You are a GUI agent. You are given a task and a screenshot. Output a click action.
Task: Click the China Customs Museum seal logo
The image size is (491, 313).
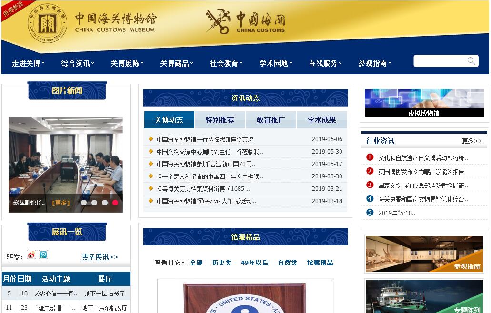[47, 22]
